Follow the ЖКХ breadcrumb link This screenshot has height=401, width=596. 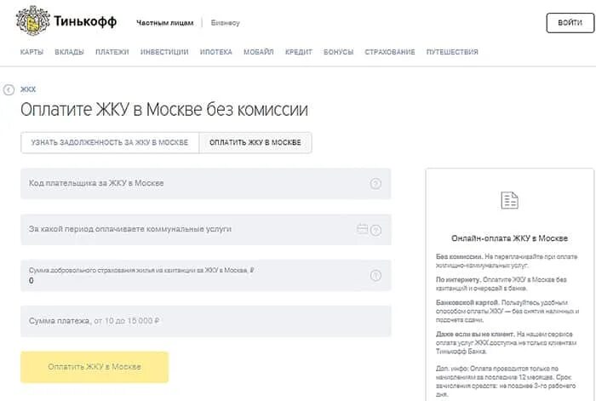point(28,89)
